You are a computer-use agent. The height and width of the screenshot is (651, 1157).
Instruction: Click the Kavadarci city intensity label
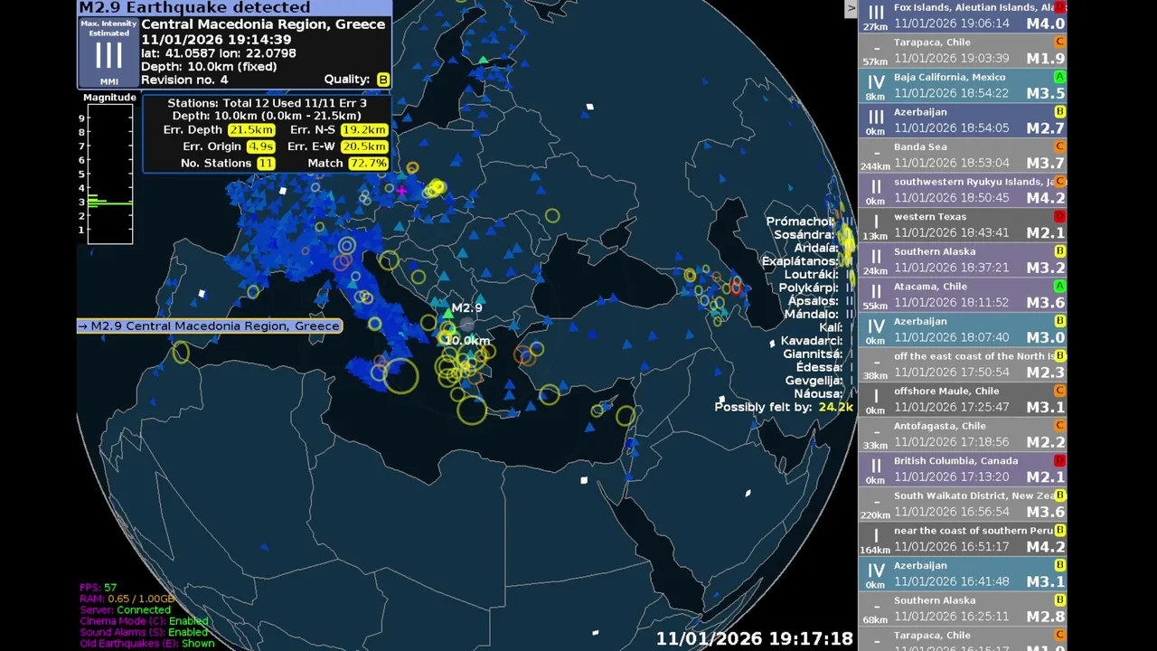817,342
